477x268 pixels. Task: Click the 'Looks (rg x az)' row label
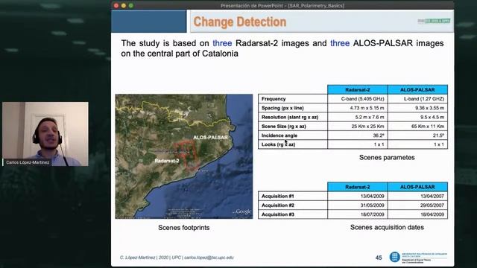[x=278, y=144]
